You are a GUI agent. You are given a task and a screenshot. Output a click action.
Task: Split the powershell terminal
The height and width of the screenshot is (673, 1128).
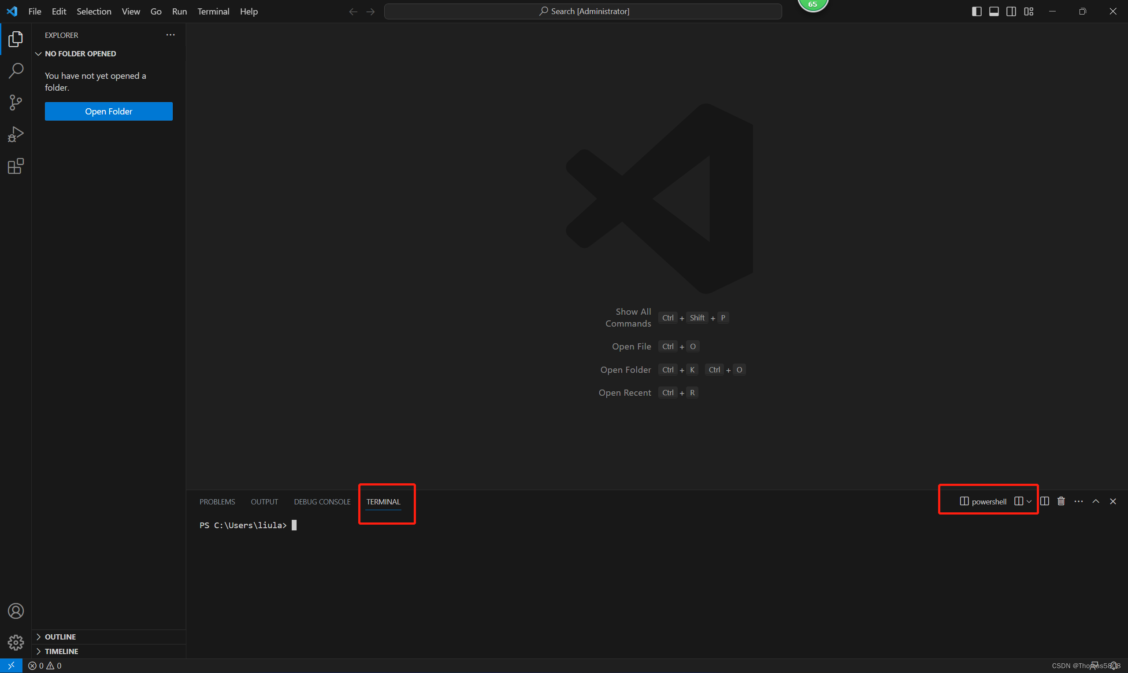click(1044, 501)
